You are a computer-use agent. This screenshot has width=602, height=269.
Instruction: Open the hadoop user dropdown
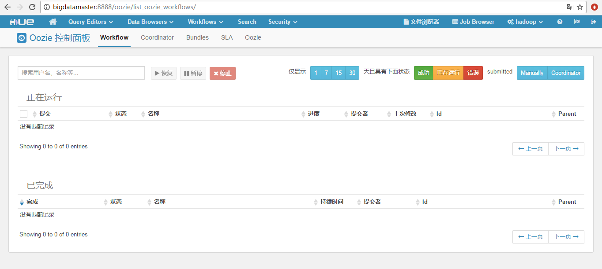tap(525, 22)
